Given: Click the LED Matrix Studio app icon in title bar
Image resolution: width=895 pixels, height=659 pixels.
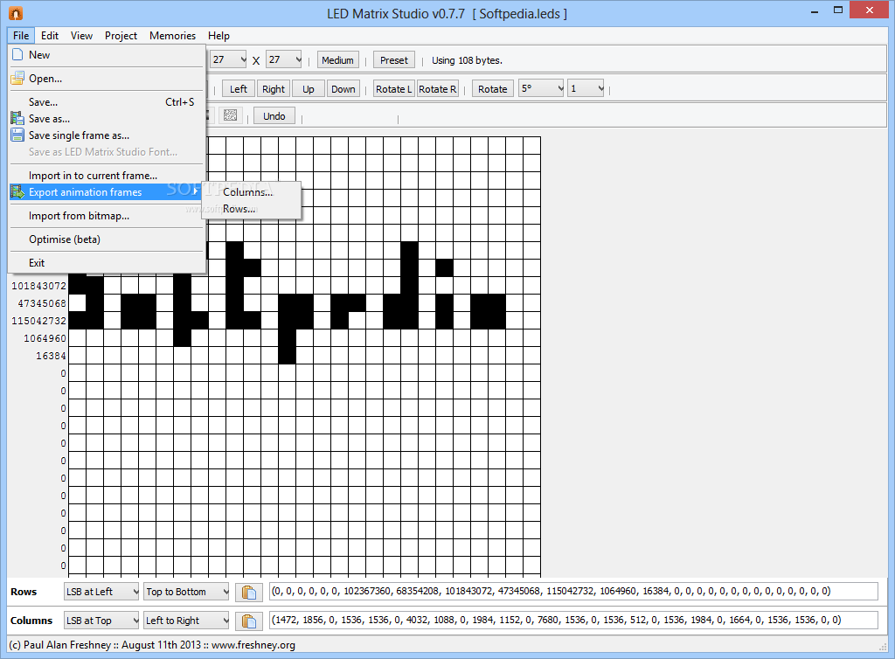Looking at the screenshot, I should coord(16,12).
